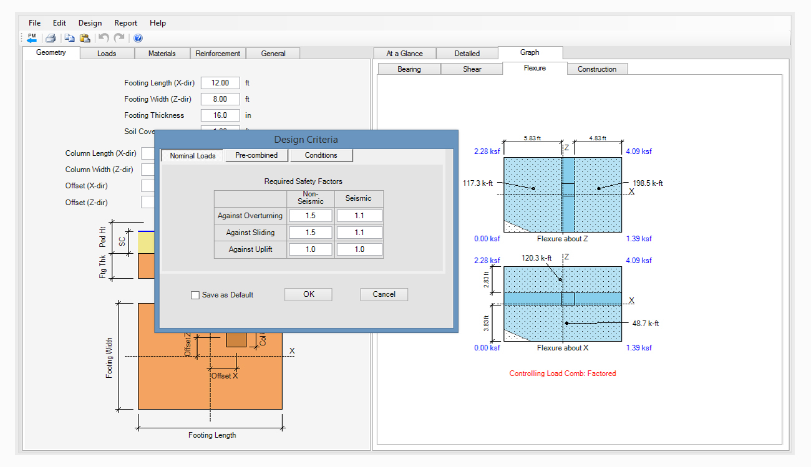Click Seismic Against Sliding field
Image resolution: width=811 pixels, height=467 pixels.
(359, 233)
